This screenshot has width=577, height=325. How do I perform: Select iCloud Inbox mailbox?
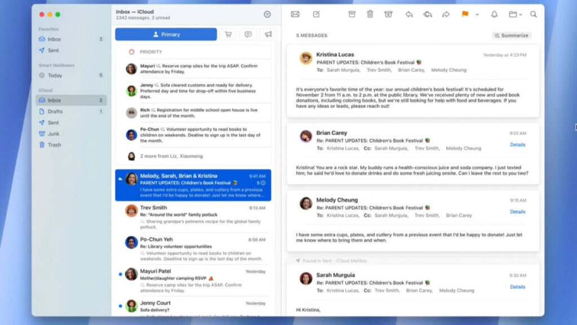tap(70, 100)
